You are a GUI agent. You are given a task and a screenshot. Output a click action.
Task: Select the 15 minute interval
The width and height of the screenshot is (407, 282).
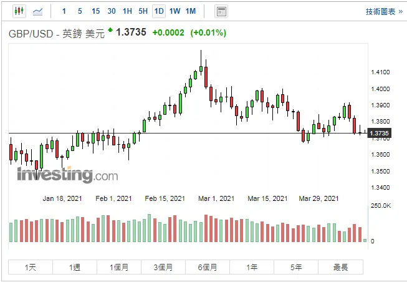(95, 11)
